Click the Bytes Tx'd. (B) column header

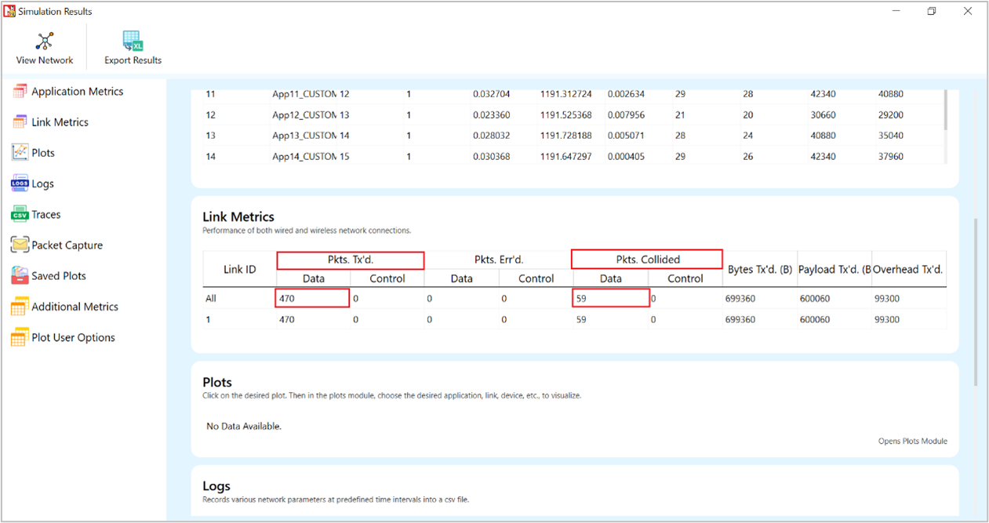759,269
